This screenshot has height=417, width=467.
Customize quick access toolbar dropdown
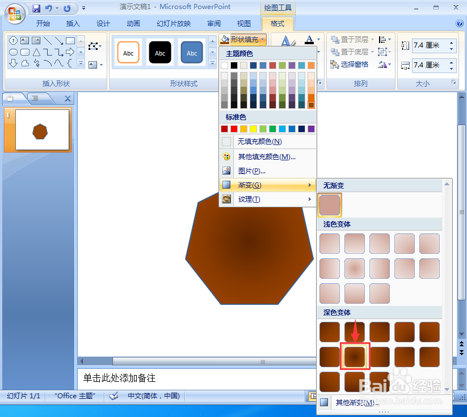click(x=83, y=8)
